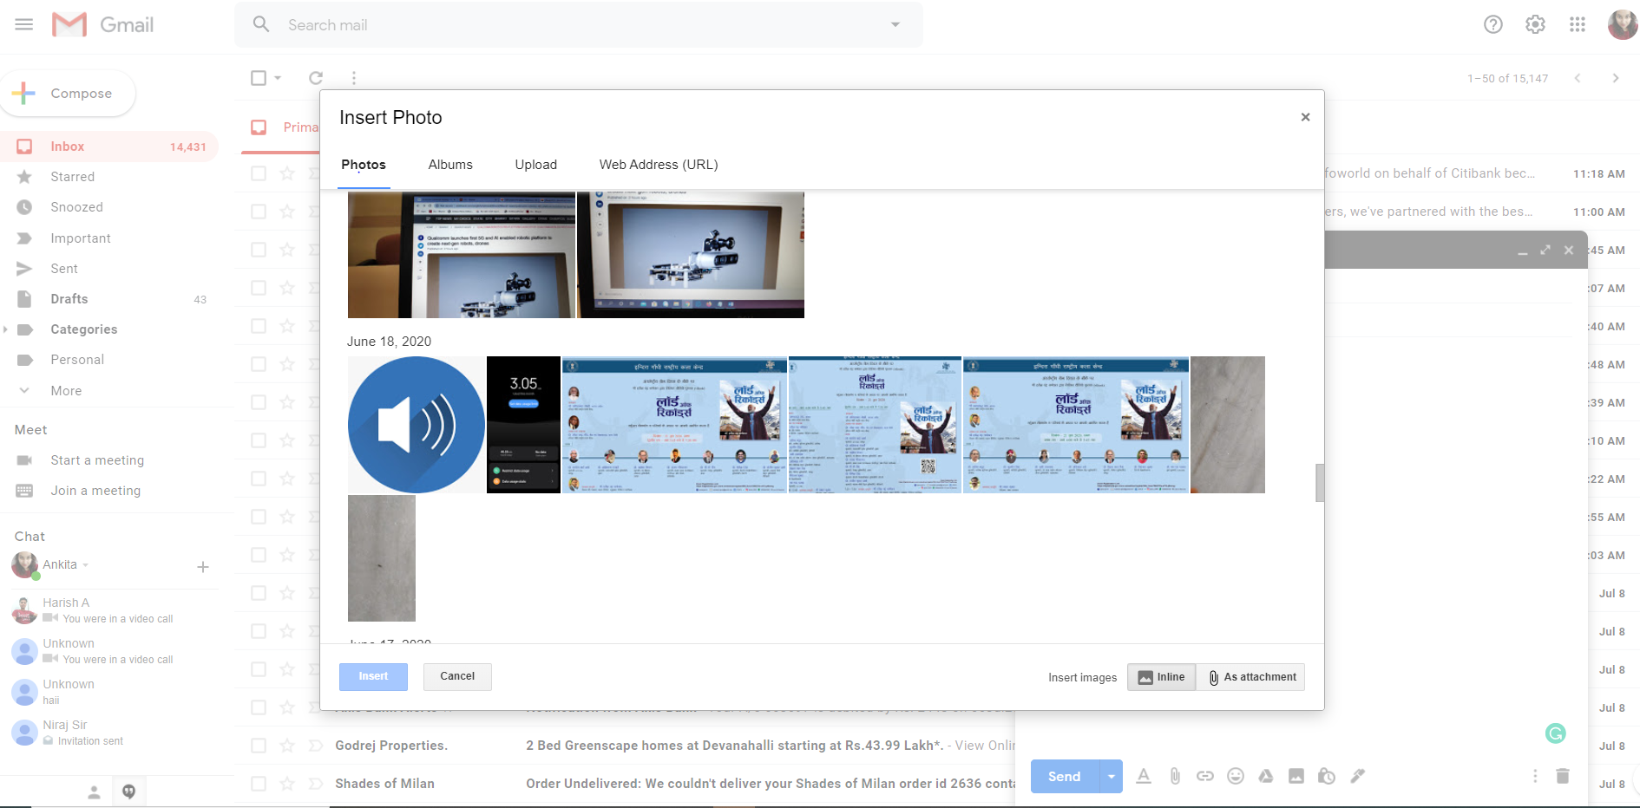Open text formatting options
Screen dimensions: 1640x808
tap(1144, 776)
